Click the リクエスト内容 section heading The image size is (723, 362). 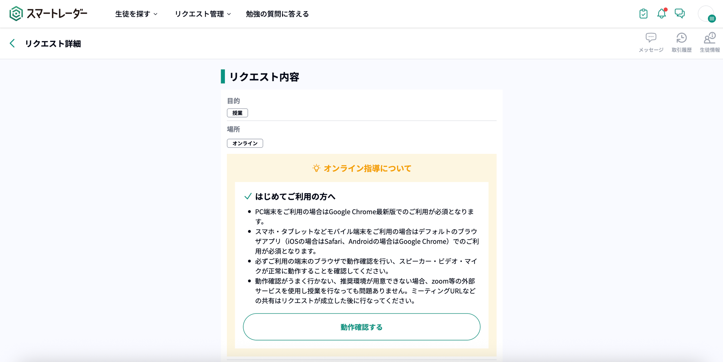[x=264, y=77]
